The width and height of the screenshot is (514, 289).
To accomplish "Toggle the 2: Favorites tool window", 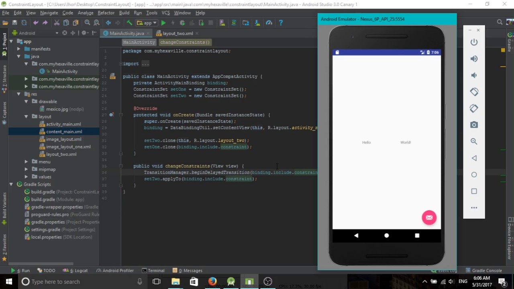I will (4, 247).
